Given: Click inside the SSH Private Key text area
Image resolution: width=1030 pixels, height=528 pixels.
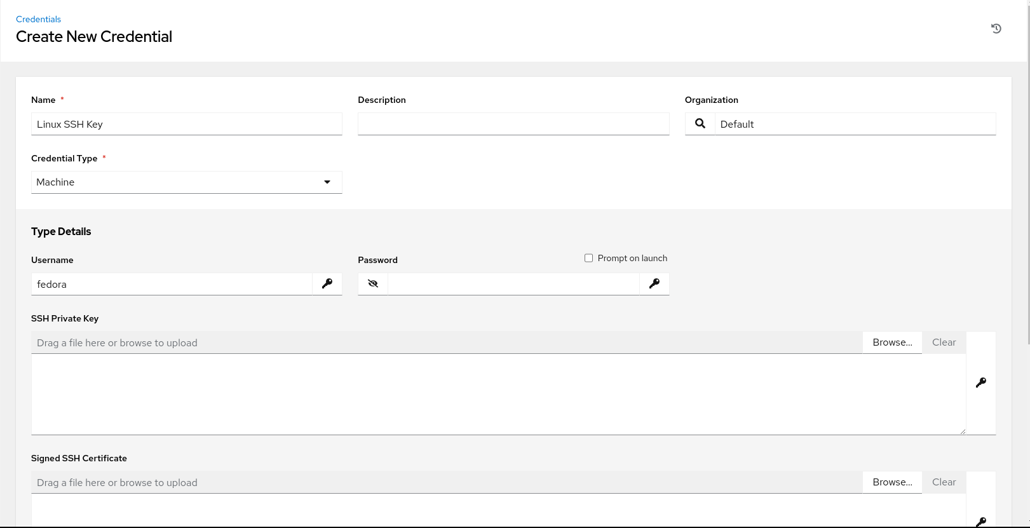Looking at the screenshot, I should point(498,394).
